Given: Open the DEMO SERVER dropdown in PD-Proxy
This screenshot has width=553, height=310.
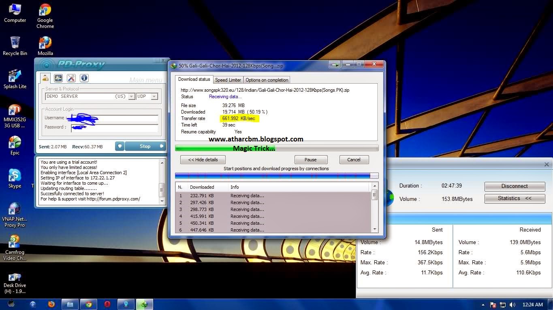Looking at the screenshot, I should point(131,97).
